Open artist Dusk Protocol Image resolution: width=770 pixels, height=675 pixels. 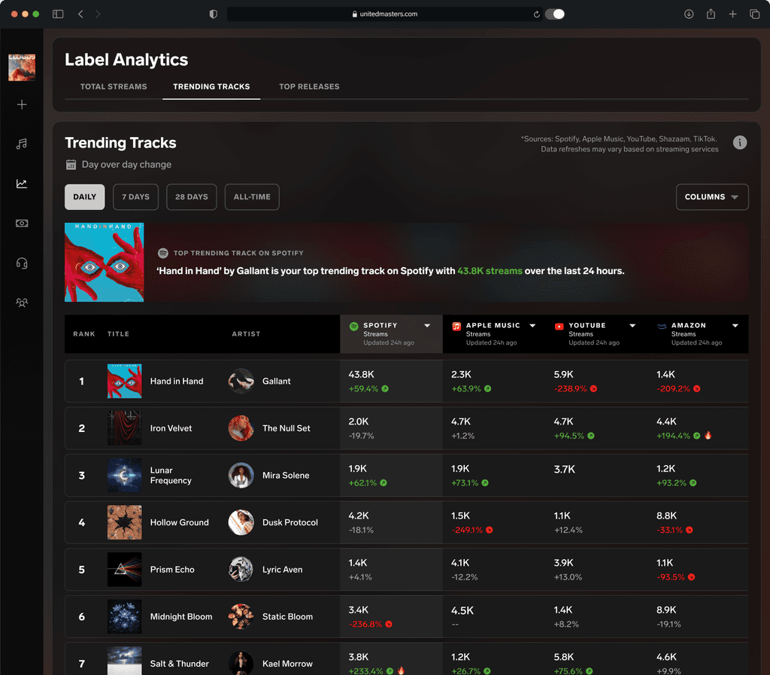pos(290,523)
